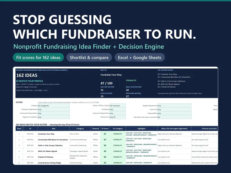This screenshot has width=231, height=173.
Task: Select the Channel column header
Action: (x=95, y=128)
